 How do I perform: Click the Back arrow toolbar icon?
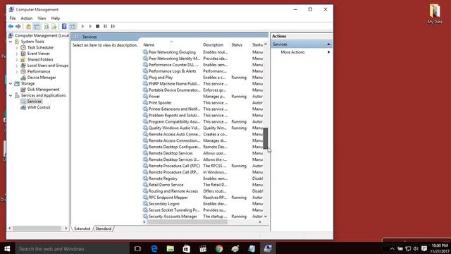[x=11, y=27]
